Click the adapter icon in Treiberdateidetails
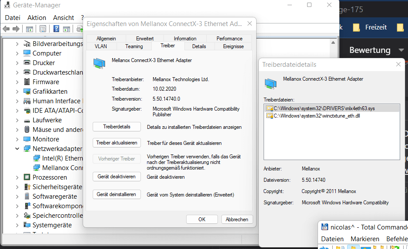The width and height of the screenshot is (408, 249). tap(271, 84)
